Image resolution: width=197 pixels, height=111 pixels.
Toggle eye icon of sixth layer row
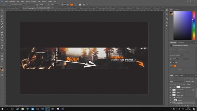click(x=171, y=100)
